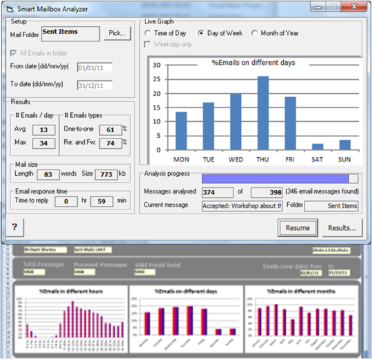Click the Pick... folder button
The height and width of the screenshot is (359, 372).
117,33
